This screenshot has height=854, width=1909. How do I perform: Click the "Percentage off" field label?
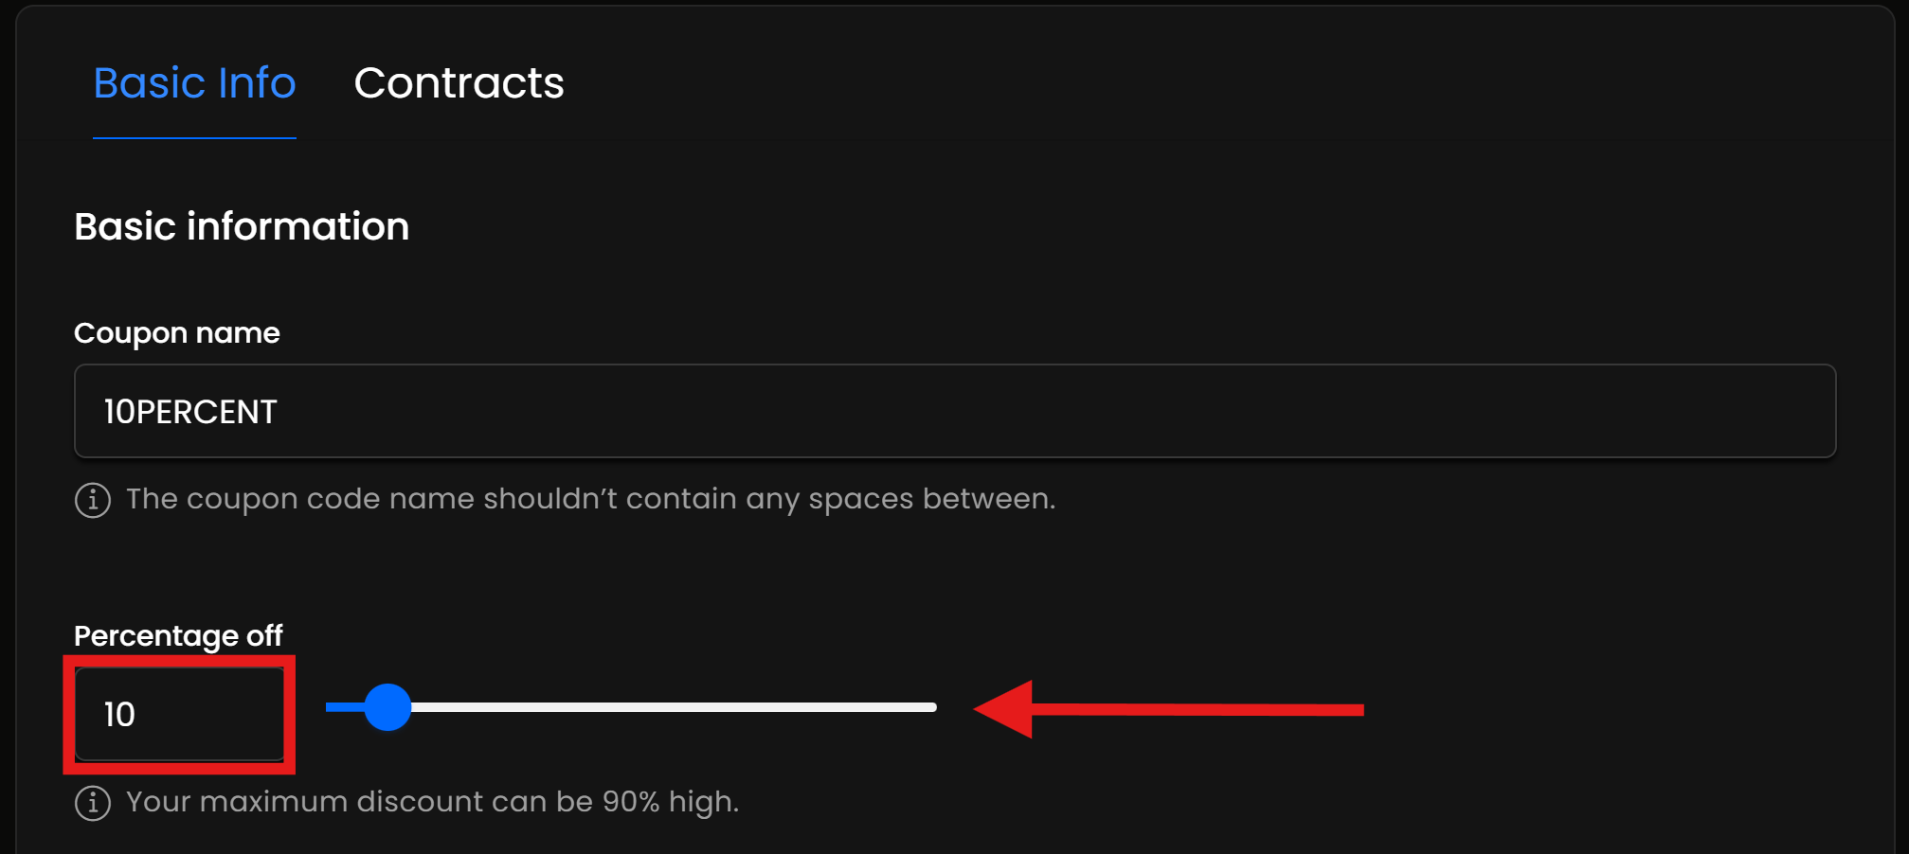coord(178,635)
